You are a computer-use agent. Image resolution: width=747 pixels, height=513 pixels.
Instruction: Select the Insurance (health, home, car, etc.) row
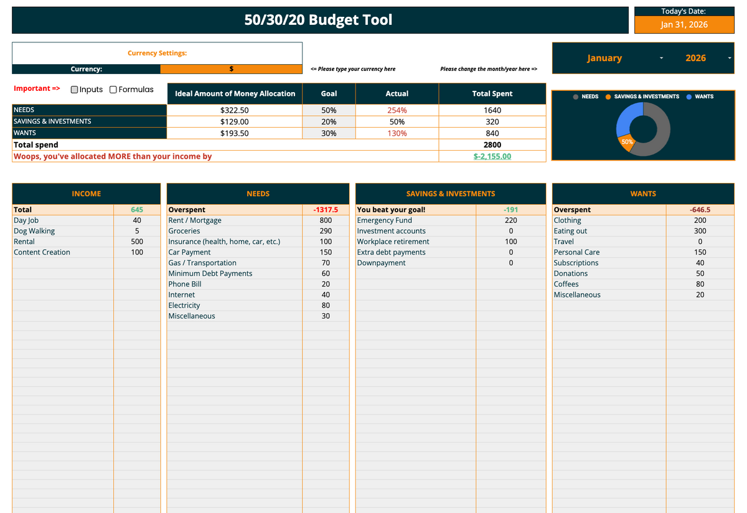[258, 242]
